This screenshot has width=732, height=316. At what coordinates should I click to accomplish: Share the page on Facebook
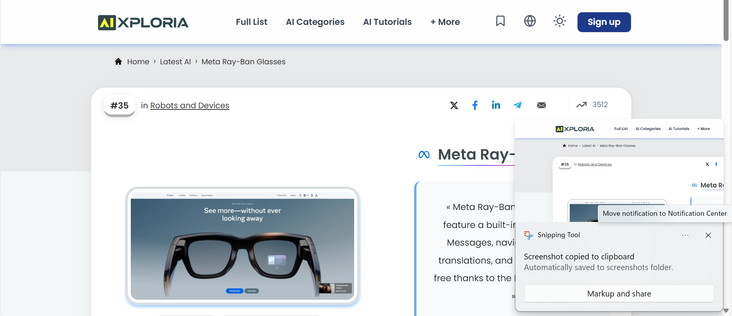pyautogui.click(x=475, y=105)
